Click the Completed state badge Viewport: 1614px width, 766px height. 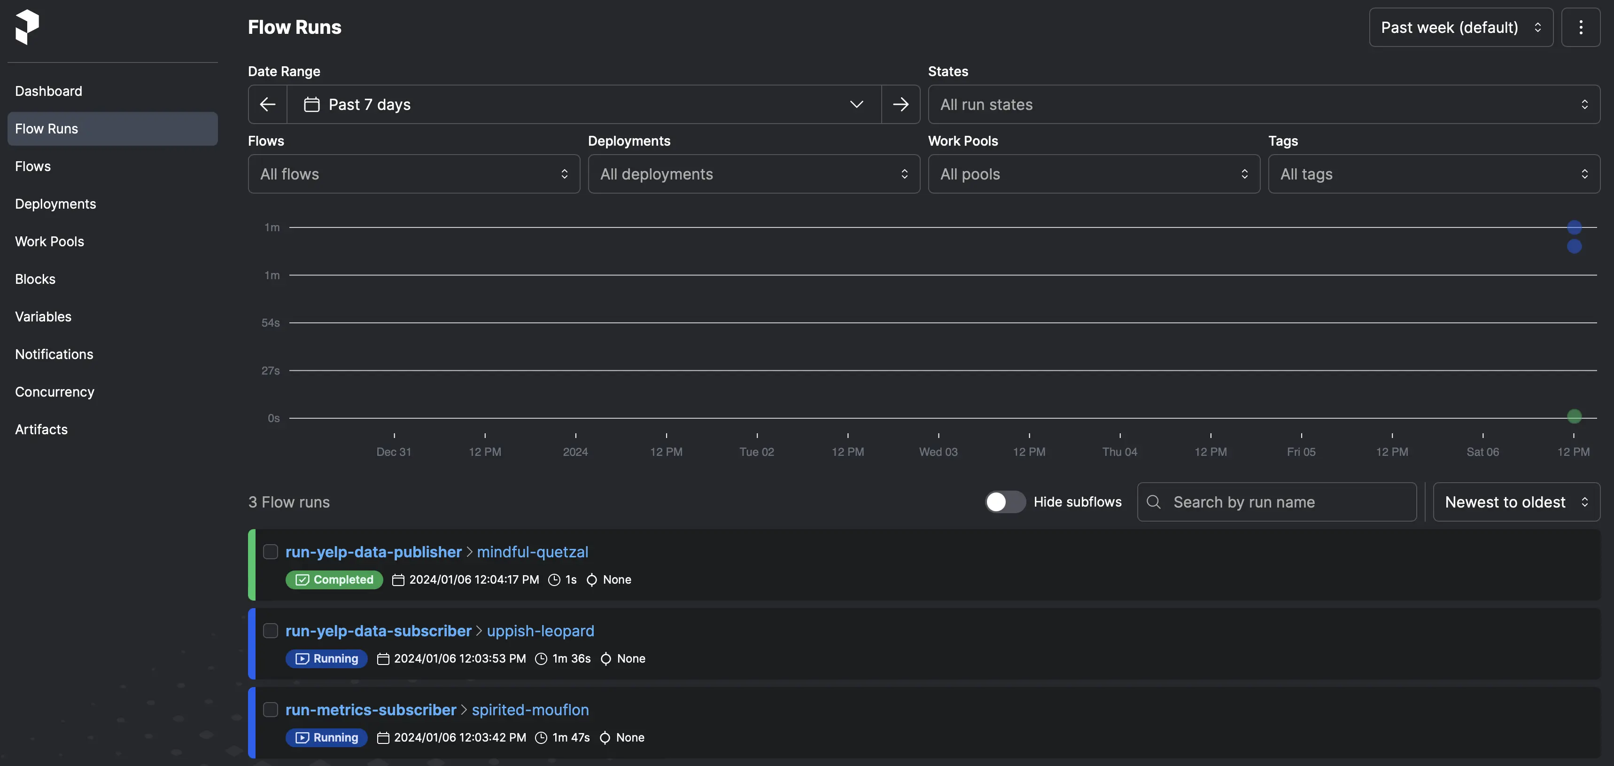click(x=334, y=580)
